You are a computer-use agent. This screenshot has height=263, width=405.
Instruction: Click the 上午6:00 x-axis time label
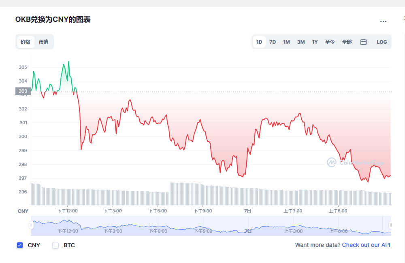(x=338, y=211)
